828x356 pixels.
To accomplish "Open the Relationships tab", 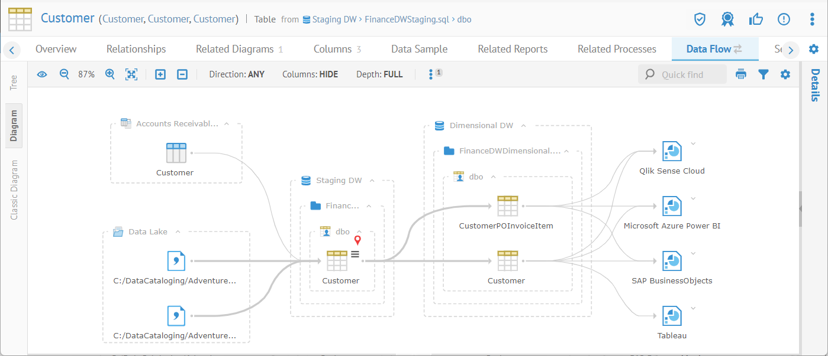I will 136,49.
